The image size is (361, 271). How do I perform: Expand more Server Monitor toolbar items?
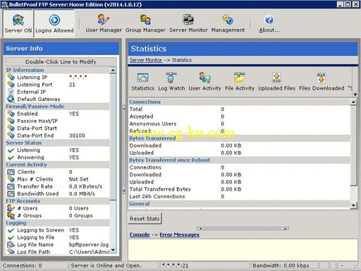[355, 94]
